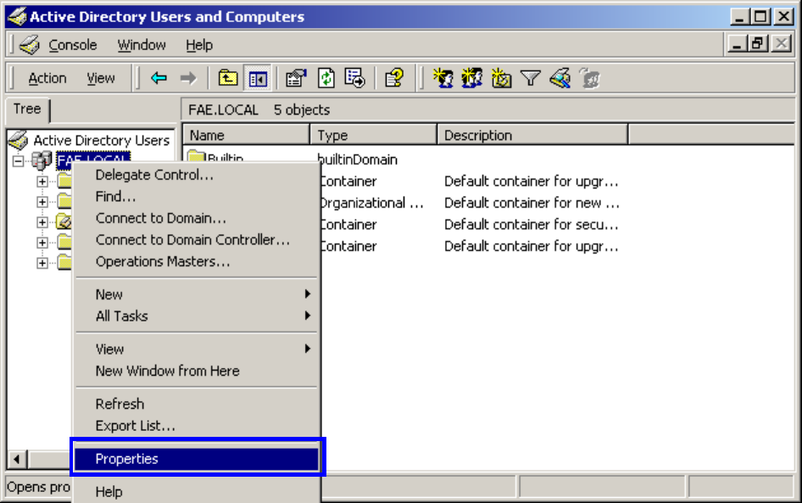Click the tree pane scroll left arrow
Image resolution: width=802 pixels, height=503 pixels.
click(17, 459)
